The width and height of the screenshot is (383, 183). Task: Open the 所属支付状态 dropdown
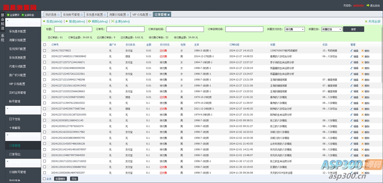295,29
